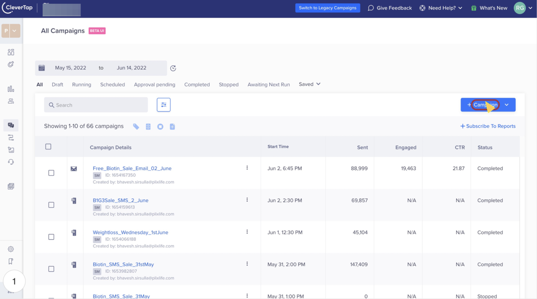Switch to the Running tab
Image resolution: width=537 pixels, height=299 pixels.
tap(82, 85)
